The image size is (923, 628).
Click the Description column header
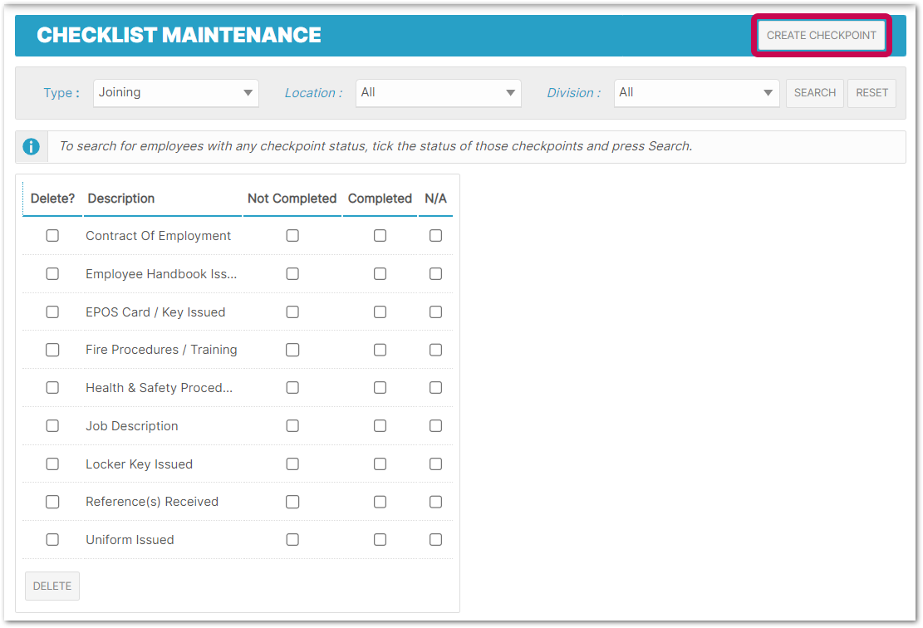tap(121, 199)
